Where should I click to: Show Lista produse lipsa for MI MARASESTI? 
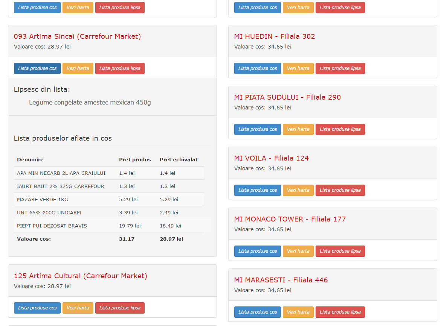340,312
